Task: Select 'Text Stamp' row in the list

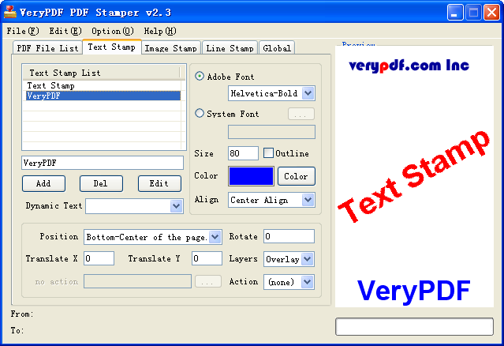Action: click(103, 85)
